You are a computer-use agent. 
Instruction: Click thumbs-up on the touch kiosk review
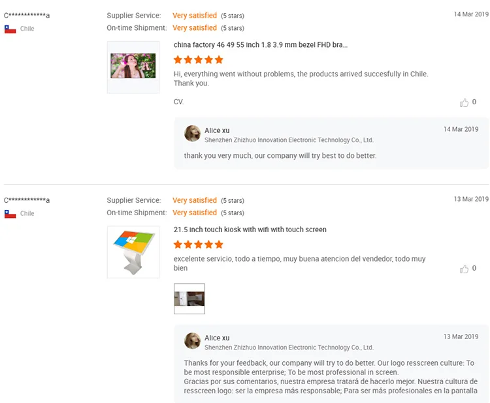tap(465, 269)
